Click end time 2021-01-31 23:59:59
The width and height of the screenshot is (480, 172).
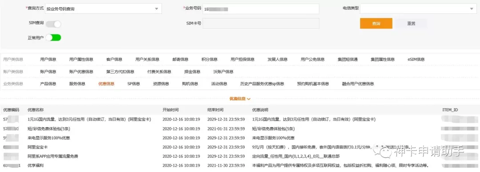click(x=226, y=129)
